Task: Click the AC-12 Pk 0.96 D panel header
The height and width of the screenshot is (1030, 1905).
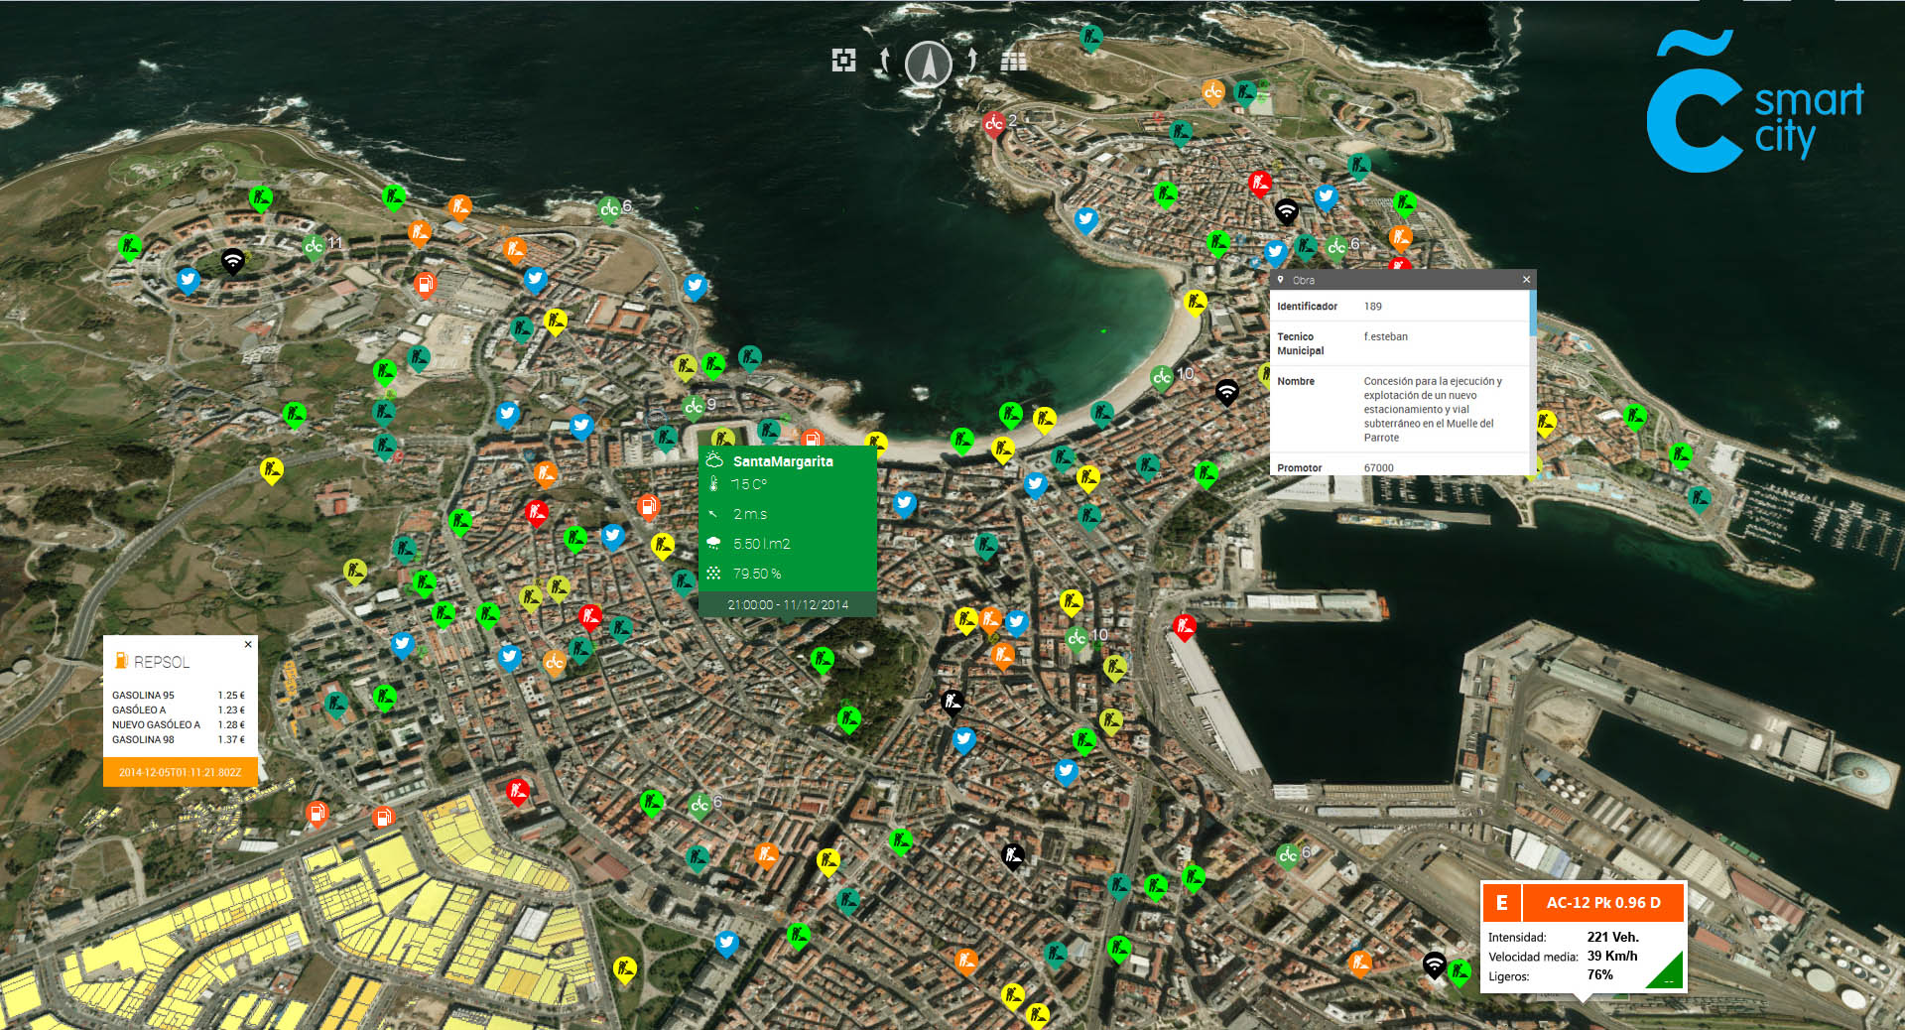Action: [1602, 903]
